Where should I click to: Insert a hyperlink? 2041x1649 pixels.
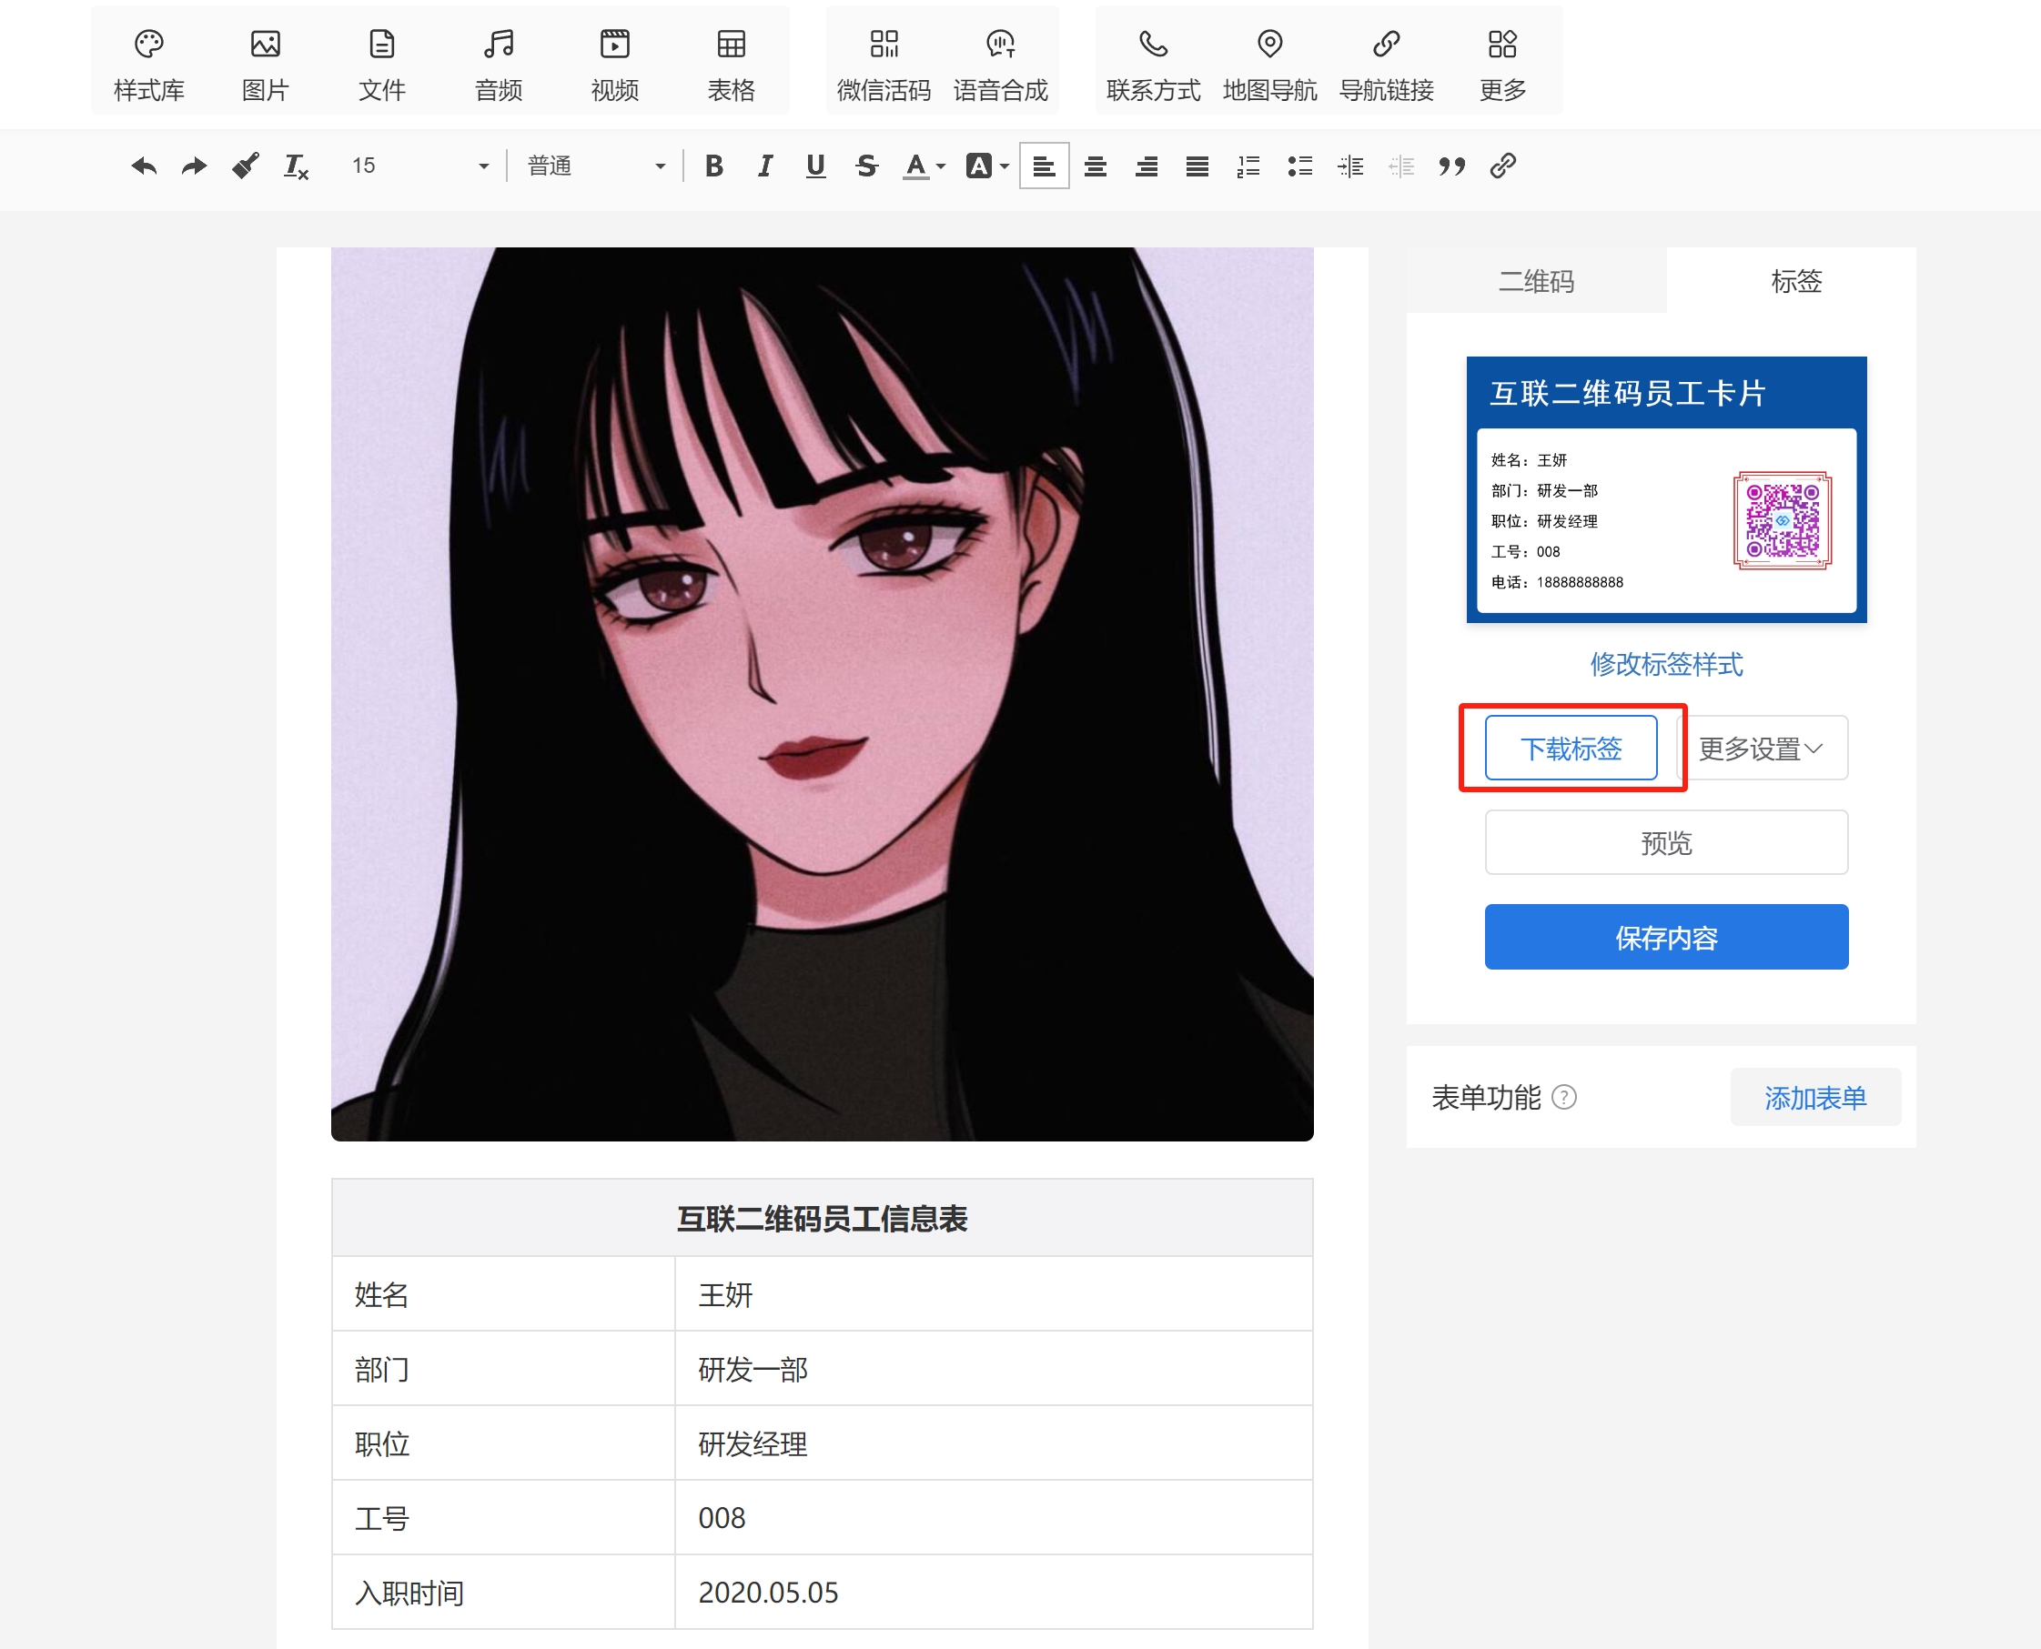(1503, 166)
